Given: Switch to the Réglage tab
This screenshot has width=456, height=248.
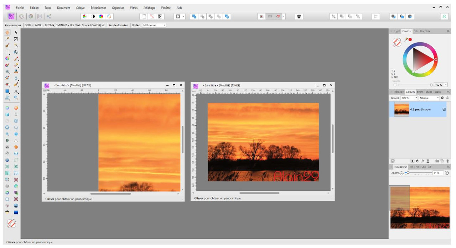Looking at the screenshot, I should (x=399, y=92).
